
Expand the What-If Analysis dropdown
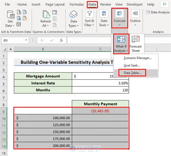pyautogui.click(x=121, y=44)
